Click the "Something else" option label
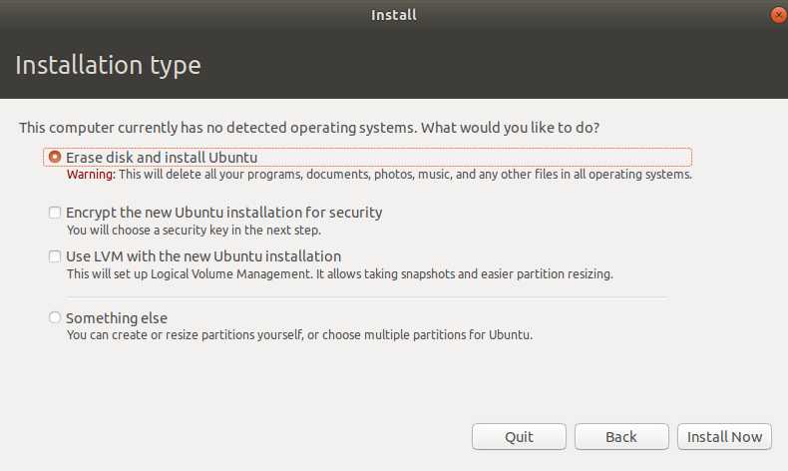 117,318
